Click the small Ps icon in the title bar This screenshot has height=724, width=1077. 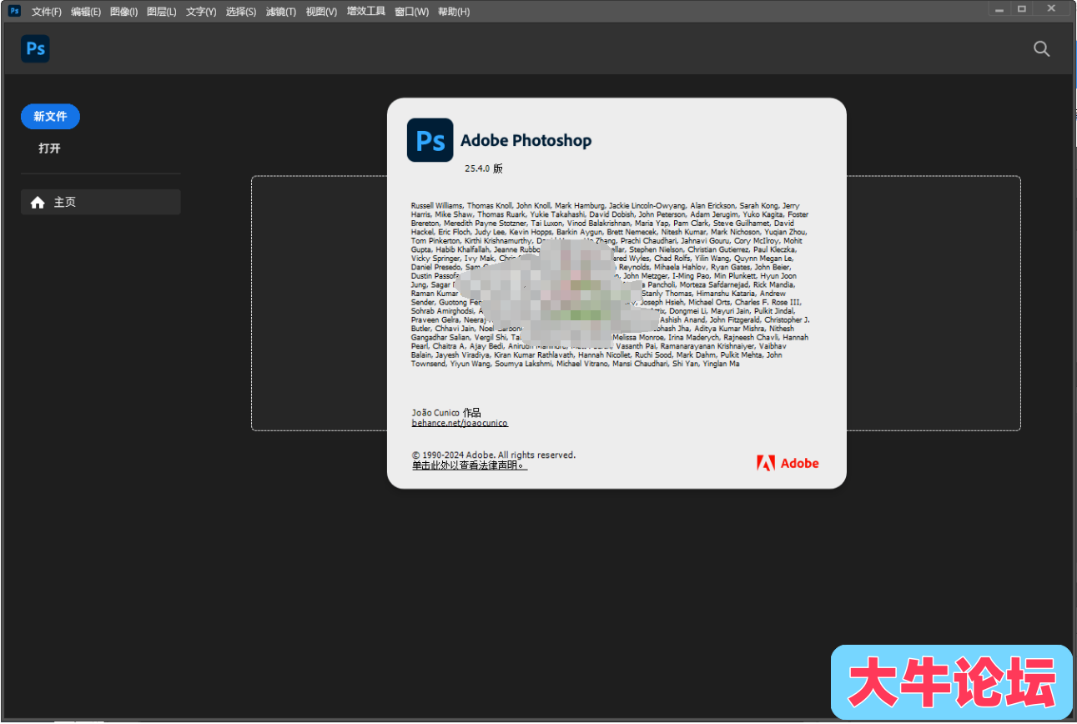click(14, 11)
